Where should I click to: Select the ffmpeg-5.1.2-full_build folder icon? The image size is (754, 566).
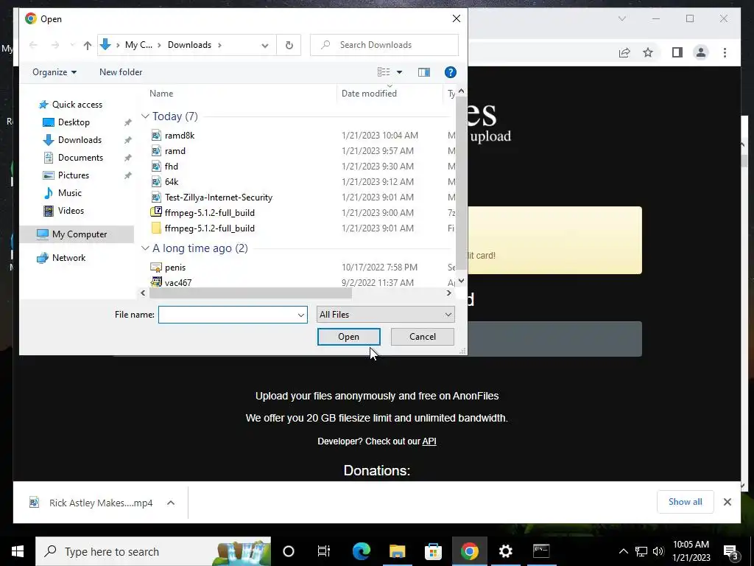click(156, 228)
